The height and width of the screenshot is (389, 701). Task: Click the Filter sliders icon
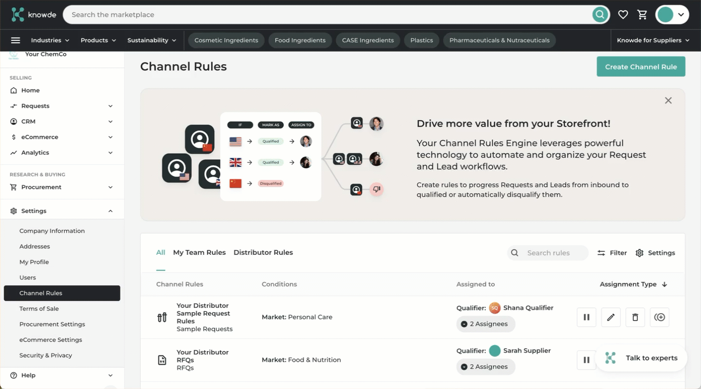601,253
